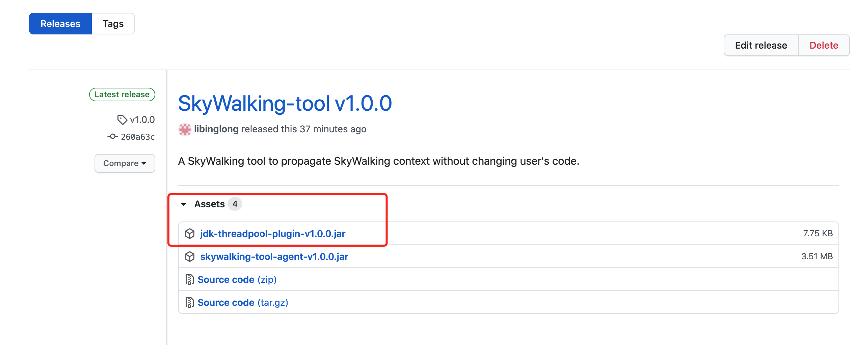Viewport: 856px width, 345px height.
Task: Select the Releases tab
Action: pos(60,23)
